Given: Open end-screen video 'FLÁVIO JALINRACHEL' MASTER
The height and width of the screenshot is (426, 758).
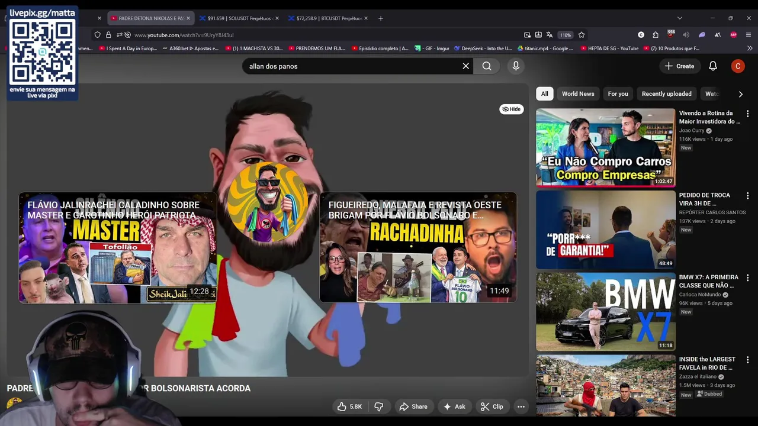Looking at the screenshot, I should click(118, 247).
